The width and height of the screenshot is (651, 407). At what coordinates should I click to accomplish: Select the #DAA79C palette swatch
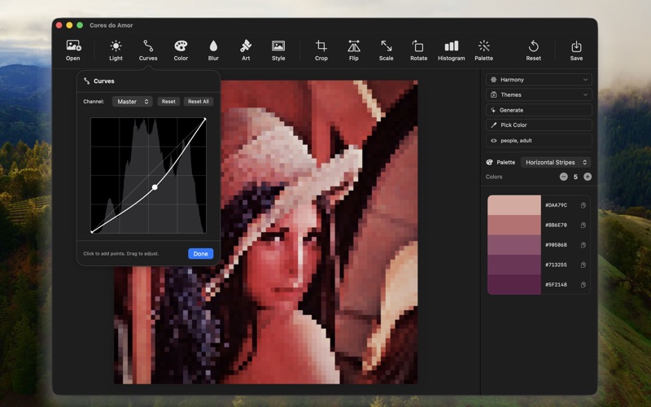[x=514, y=205]
